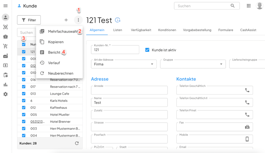Screen dimensions: 265x153
Task: Open the cube/articles icon in sidebar
Action: pos(5,27)
